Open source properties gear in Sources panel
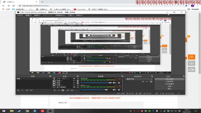 click(63, 90)
